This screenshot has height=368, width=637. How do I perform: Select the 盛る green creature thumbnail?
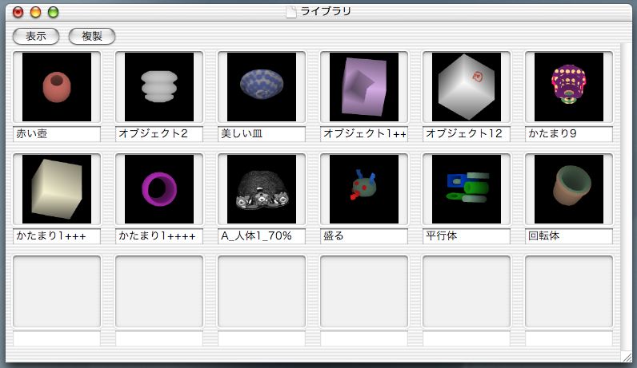364,189
